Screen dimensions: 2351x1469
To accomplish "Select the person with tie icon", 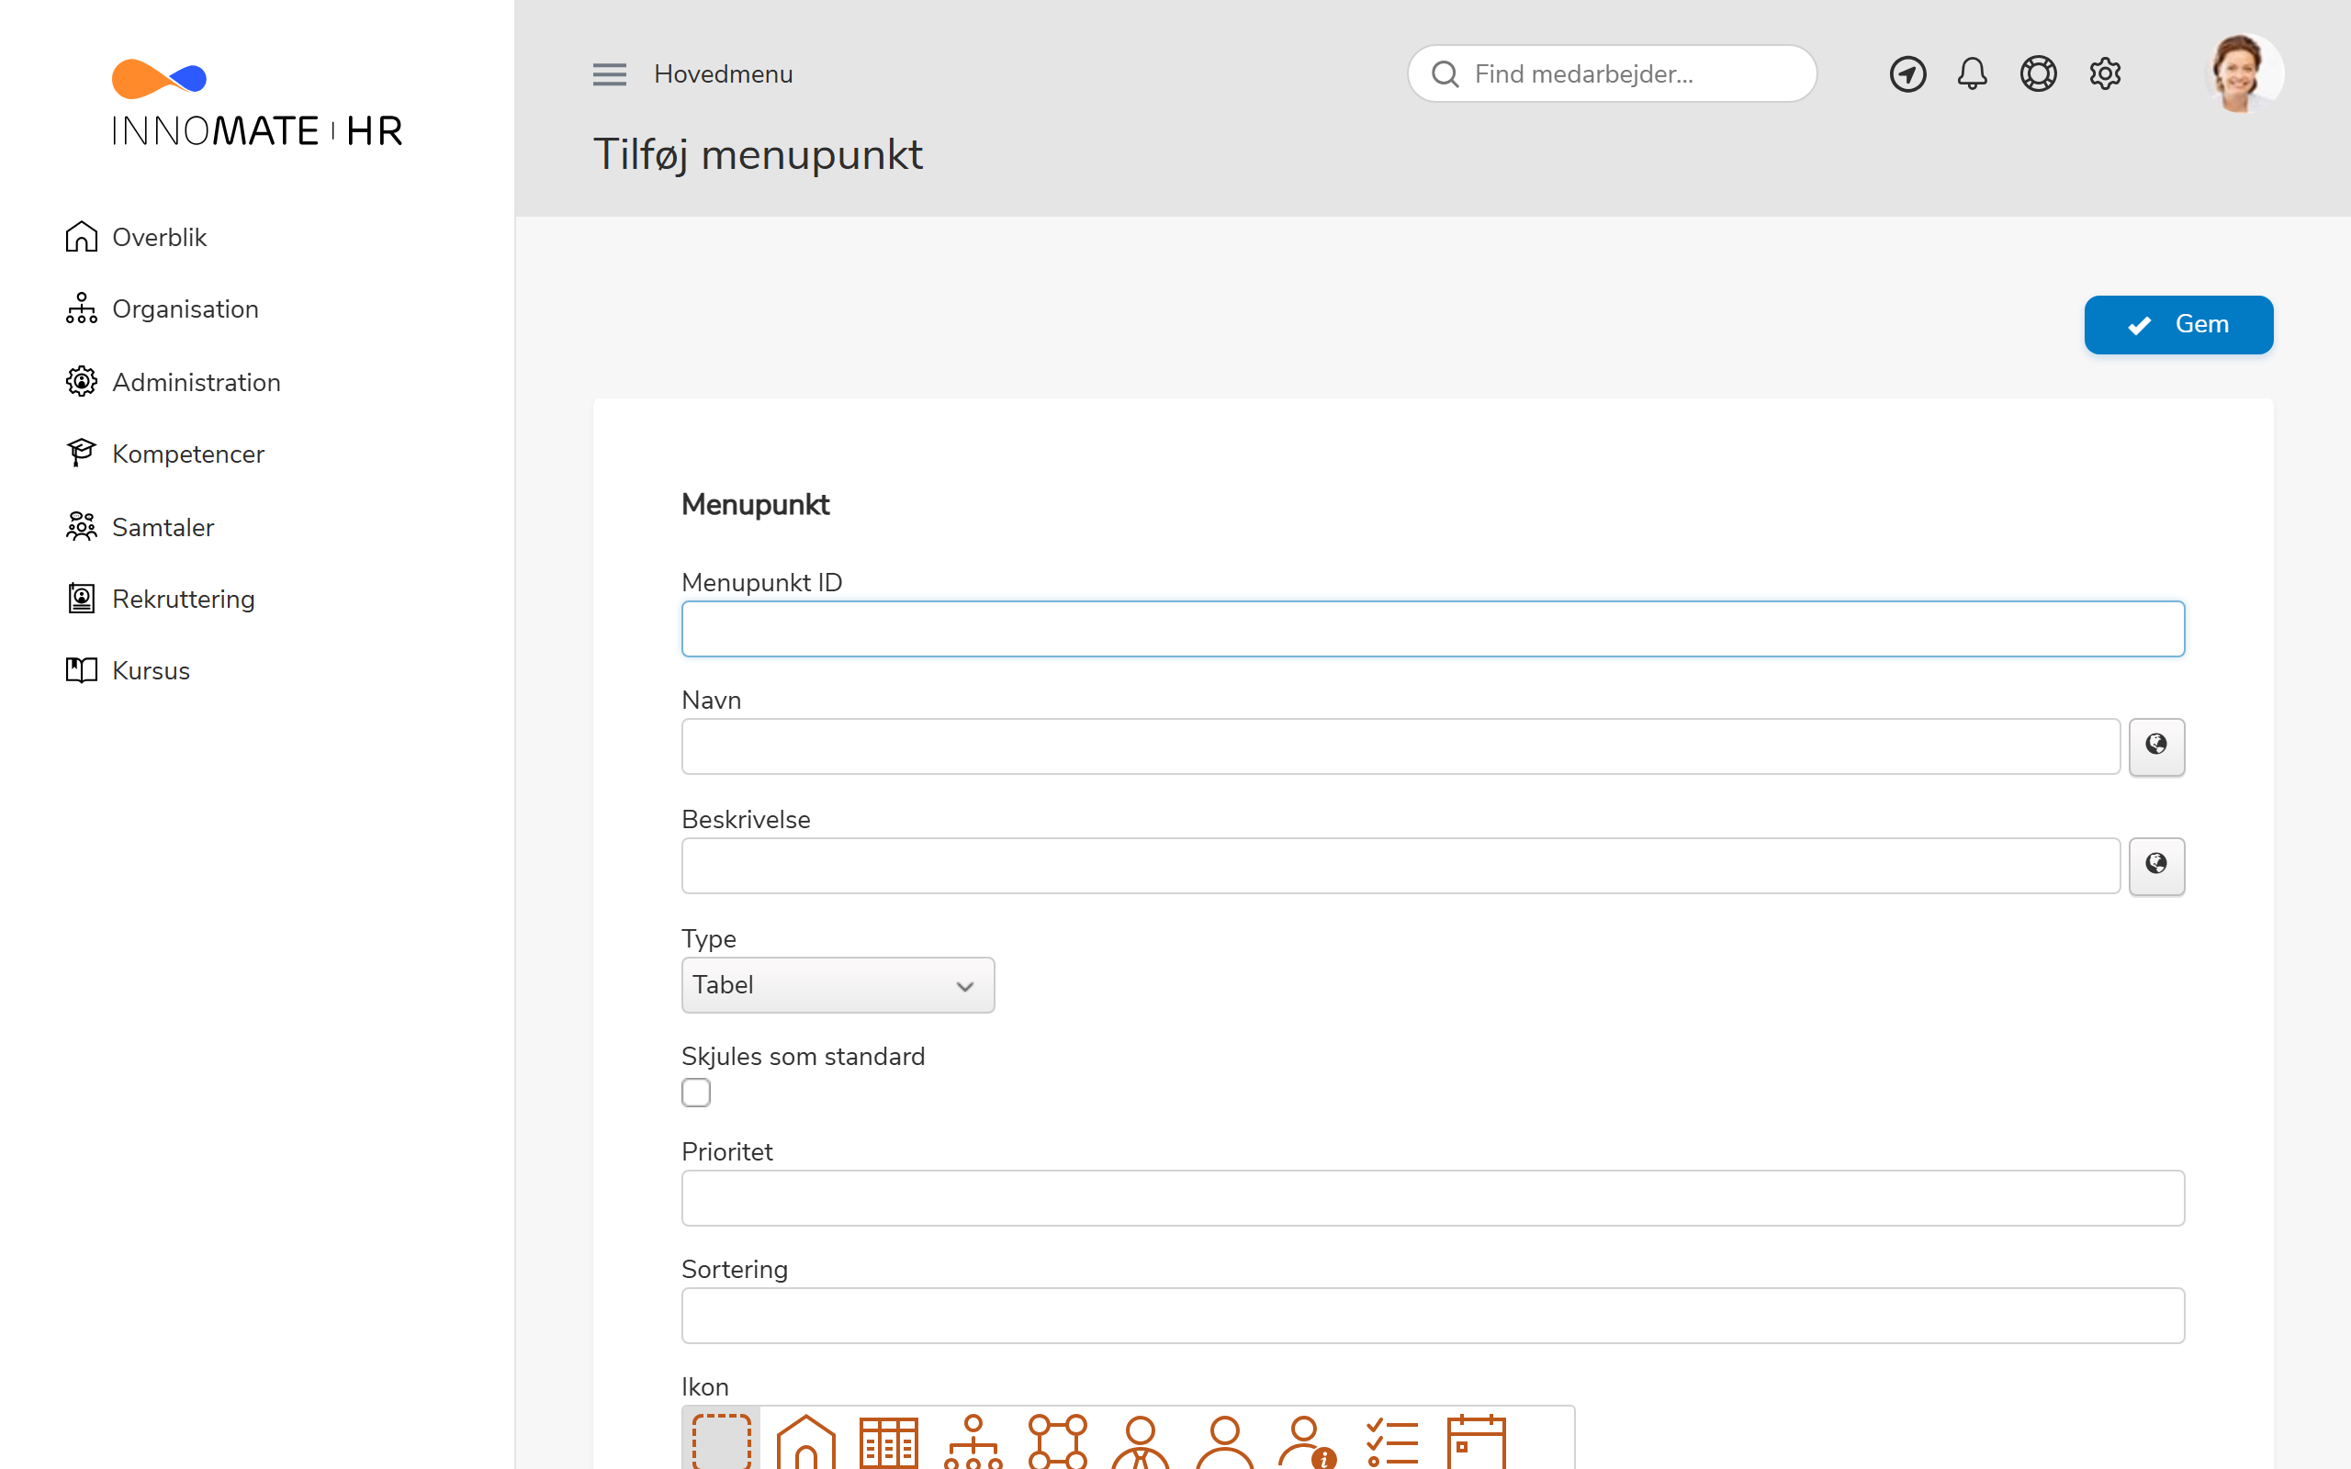I will (1141, 1441).
